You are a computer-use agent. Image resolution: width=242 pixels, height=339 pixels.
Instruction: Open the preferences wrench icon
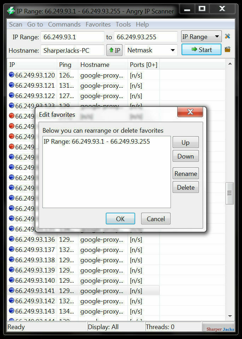point(227,36)
